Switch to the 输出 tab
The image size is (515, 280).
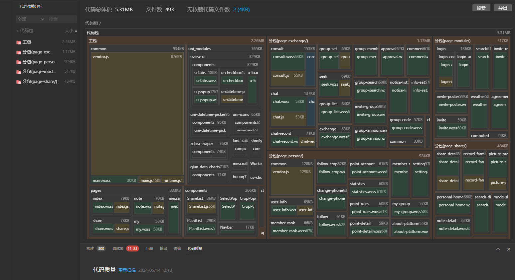(x=163, y=248)
